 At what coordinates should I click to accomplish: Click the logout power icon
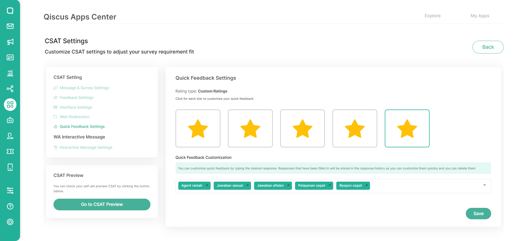[x=10, y=222]
